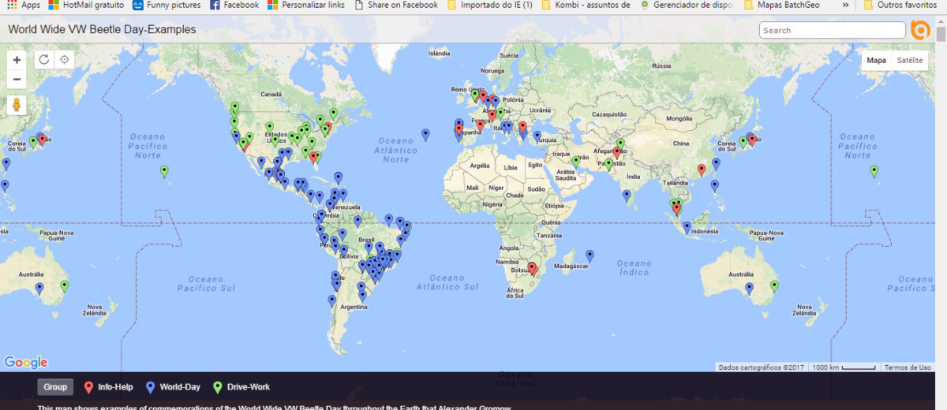Viewport: 947px width, 410px height.
Task: Click the orange BatchGeo logo icon
Action: click(920, 30)
